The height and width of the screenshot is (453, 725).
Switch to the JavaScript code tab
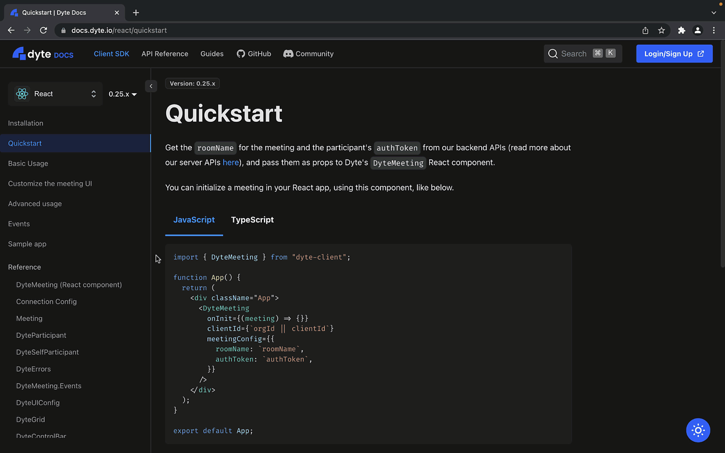194,220
